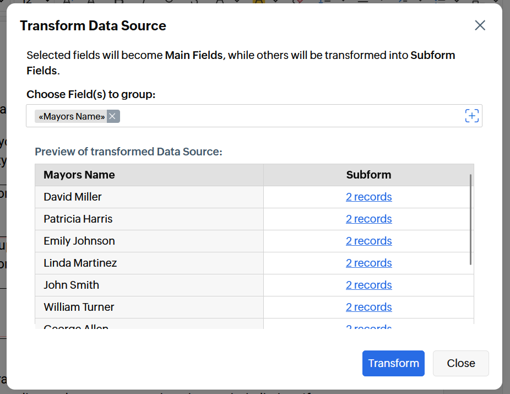510x394 pixels.
Task: Open Patricia Harris's 2 records link
Action: click(368, 219)
